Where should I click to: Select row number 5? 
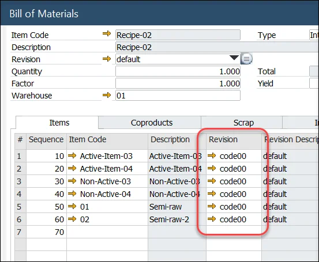click(20, 207)
